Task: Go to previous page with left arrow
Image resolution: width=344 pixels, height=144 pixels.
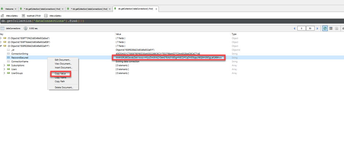Action: pos(294,29)
